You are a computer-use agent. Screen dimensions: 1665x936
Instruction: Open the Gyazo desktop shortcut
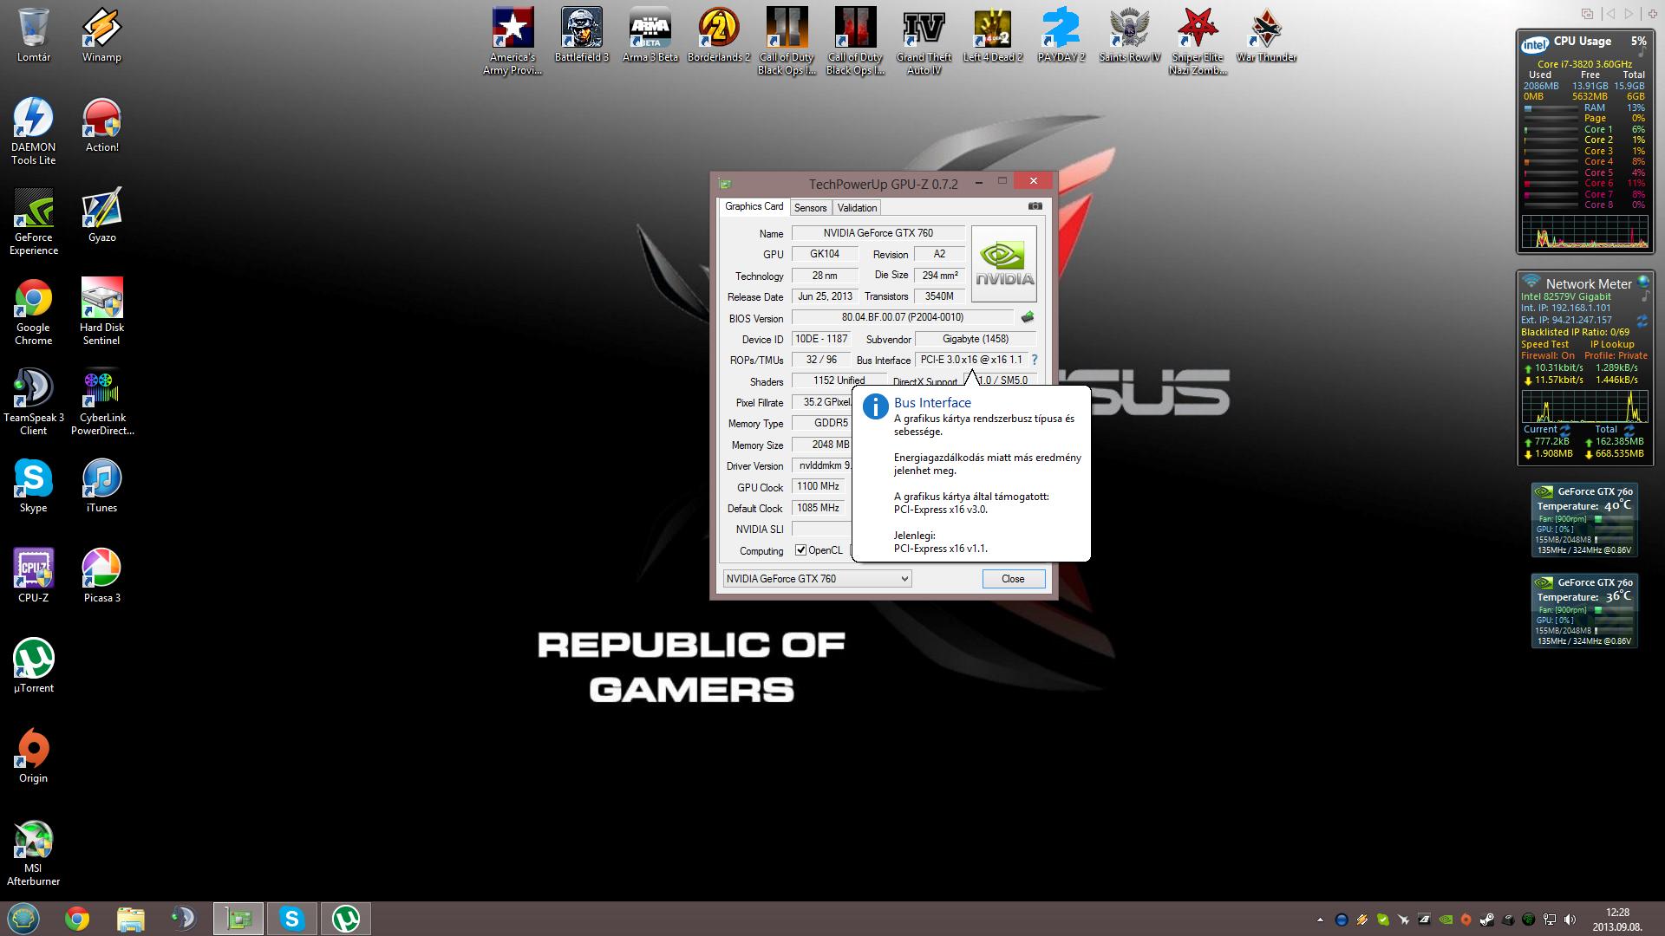click(x=101, y=216)
